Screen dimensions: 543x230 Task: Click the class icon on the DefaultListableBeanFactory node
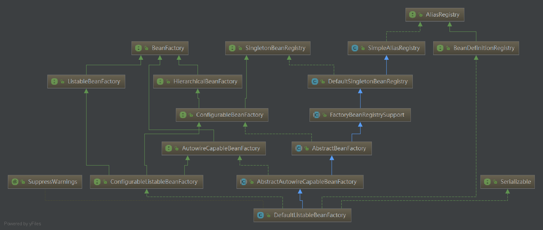pyautogui.click(x=260, y=215)
